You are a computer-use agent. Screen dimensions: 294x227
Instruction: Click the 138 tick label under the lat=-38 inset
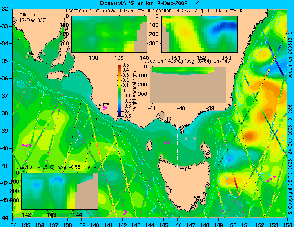tap(94, 58)
